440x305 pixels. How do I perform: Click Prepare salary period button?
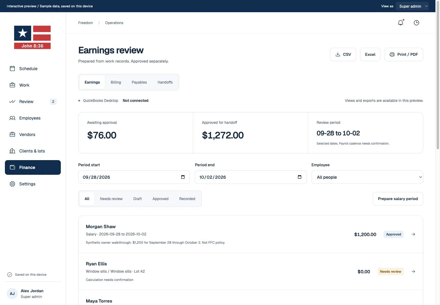point(398,199)
